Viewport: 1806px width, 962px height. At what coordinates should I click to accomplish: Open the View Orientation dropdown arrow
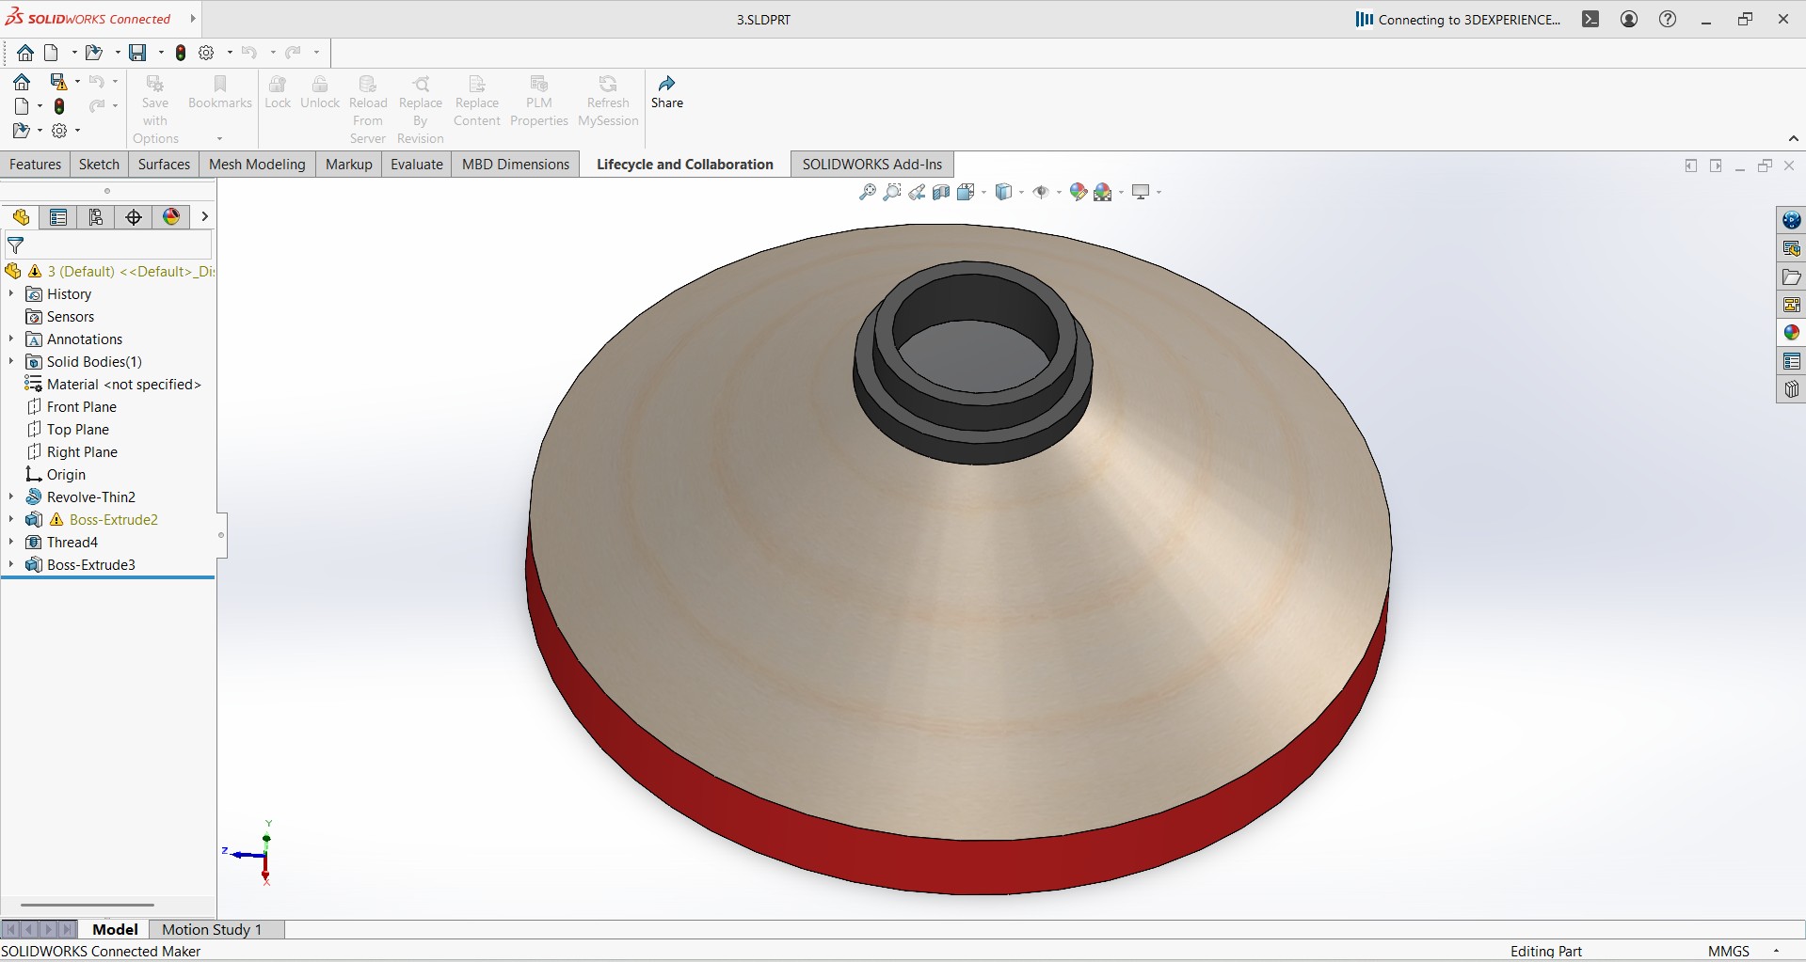(983, 193)
